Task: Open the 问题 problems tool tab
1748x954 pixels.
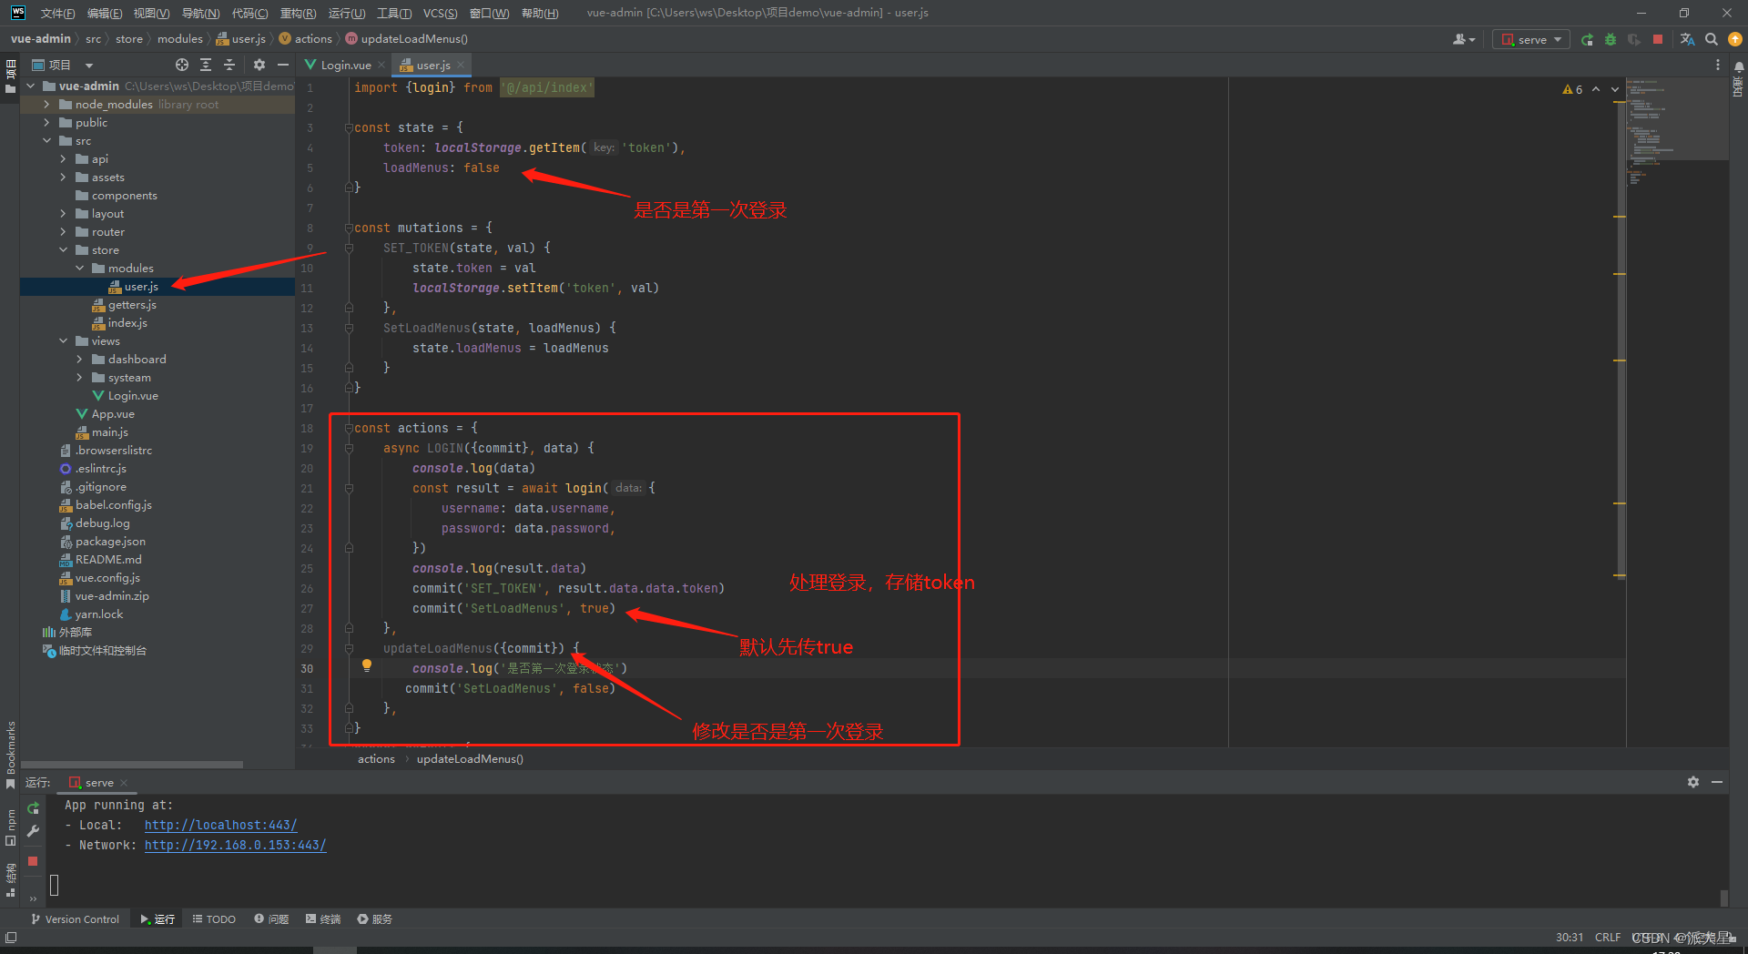Action: [x=271, y=919]
